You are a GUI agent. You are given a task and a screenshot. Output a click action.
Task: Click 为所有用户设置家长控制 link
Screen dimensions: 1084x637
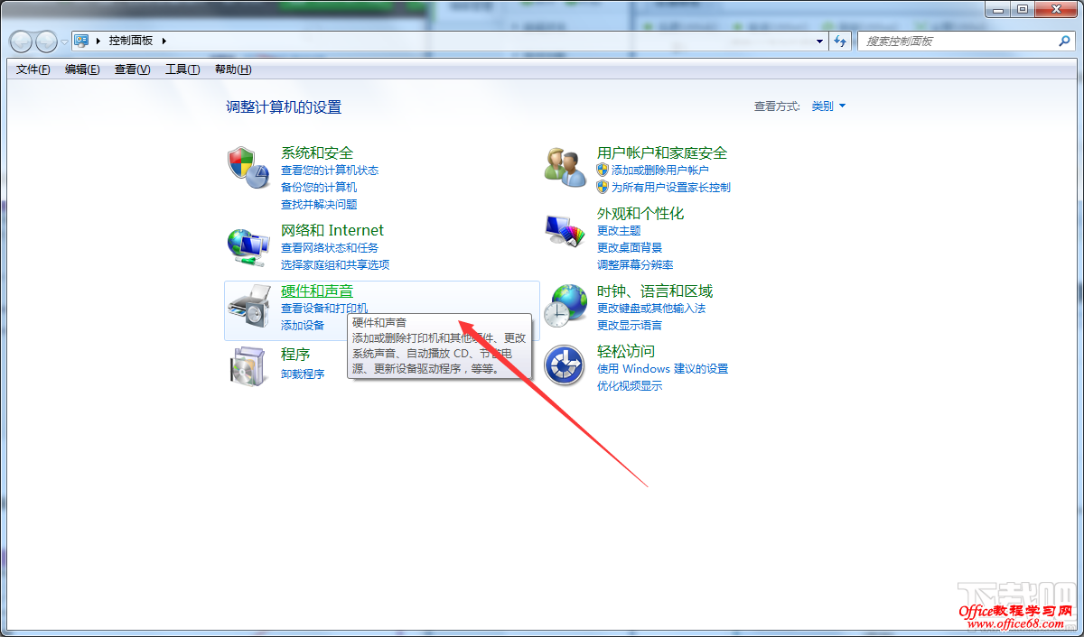pyautogui.click(x=671, y=187)
